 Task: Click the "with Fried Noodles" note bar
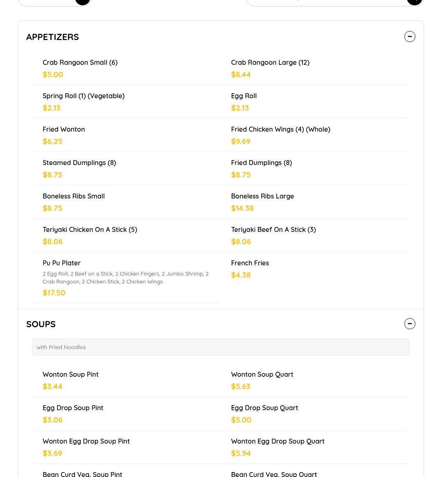coord(220,347)
